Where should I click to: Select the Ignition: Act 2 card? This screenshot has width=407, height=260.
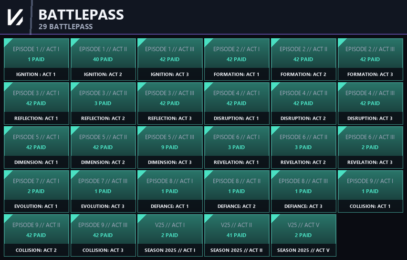pyautogui.click(x=103, y=60)
